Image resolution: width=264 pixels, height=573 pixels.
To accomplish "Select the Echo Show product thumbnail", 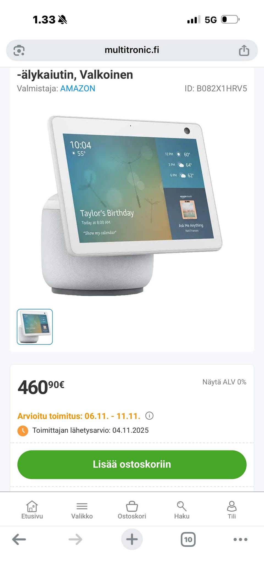I will [x=35, y=327].
